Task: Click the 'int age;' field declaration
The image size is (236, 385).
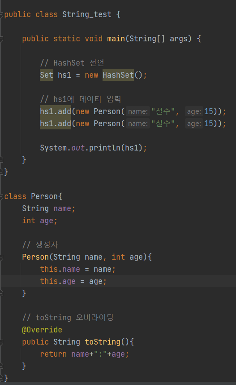Action: (40, 221)
